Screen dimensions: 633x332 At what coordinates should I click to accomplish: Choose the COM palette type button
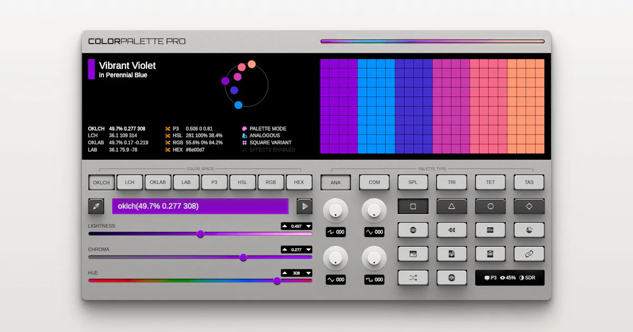(375, 182)
